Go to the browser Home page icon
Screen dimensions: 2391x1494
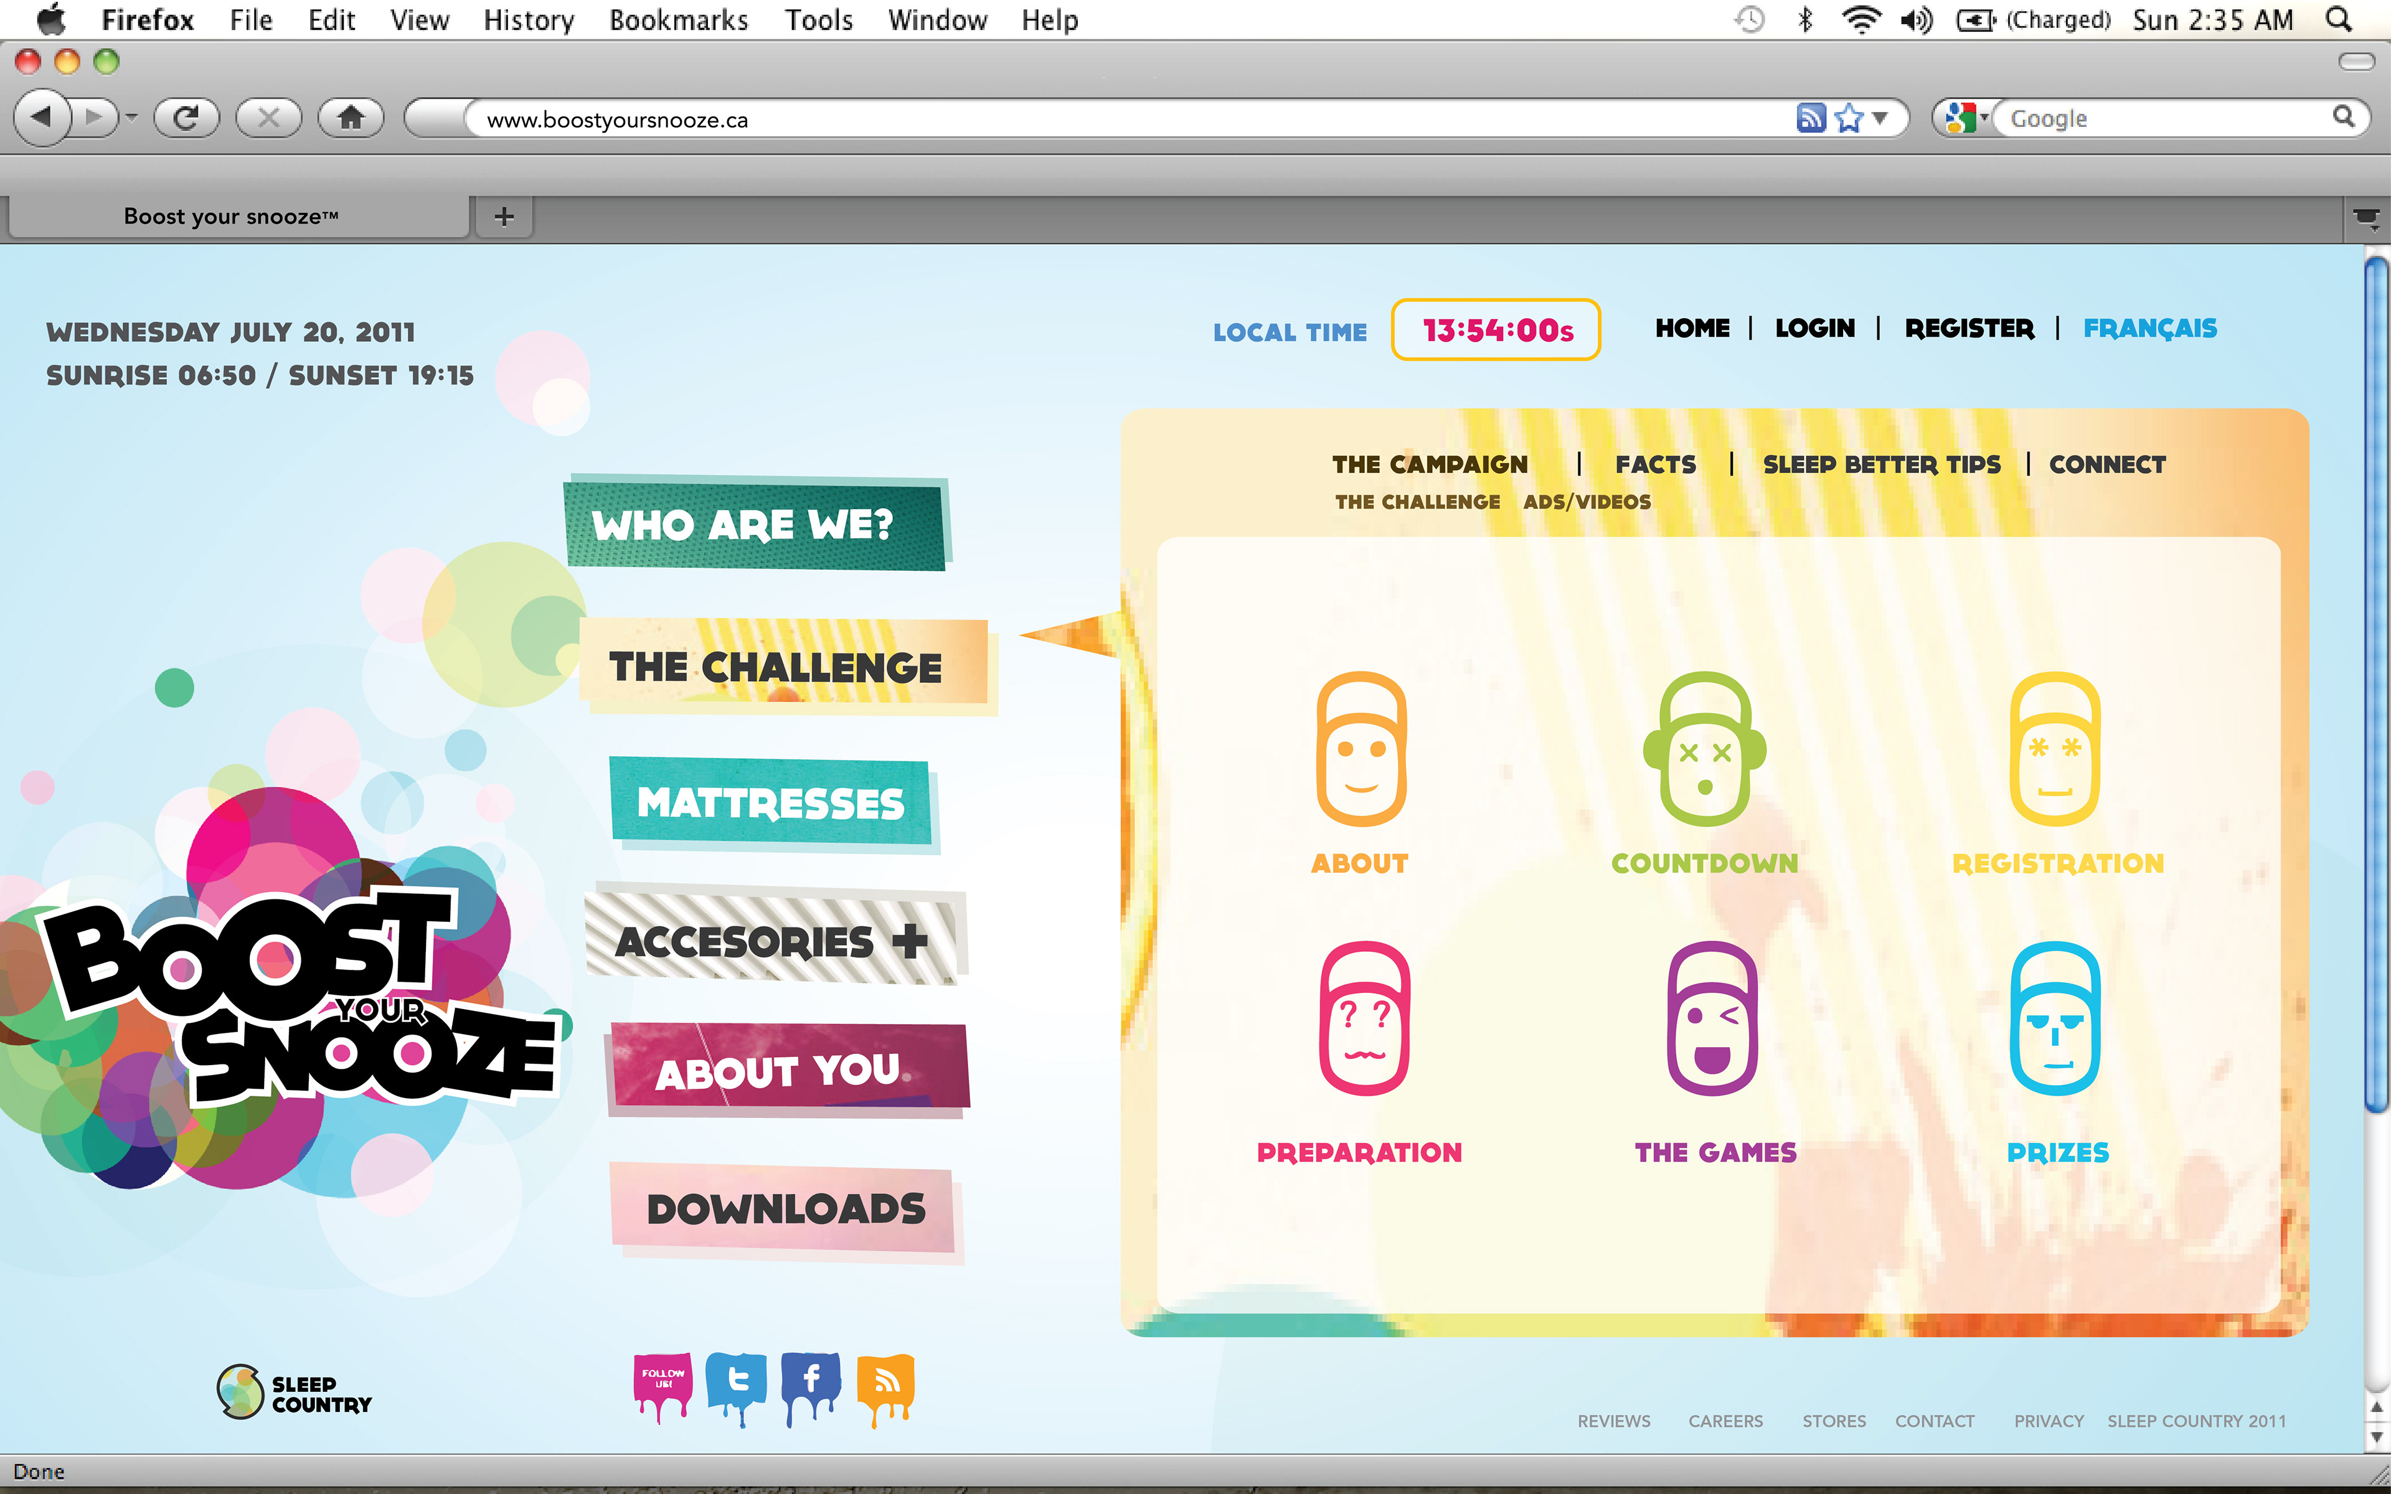click(351, 118)
